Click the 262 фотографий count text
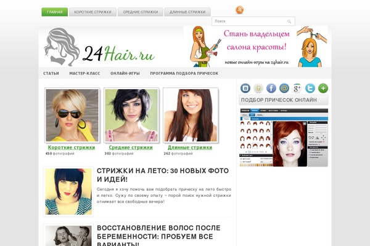370x246 pixels. coord(178,154)
